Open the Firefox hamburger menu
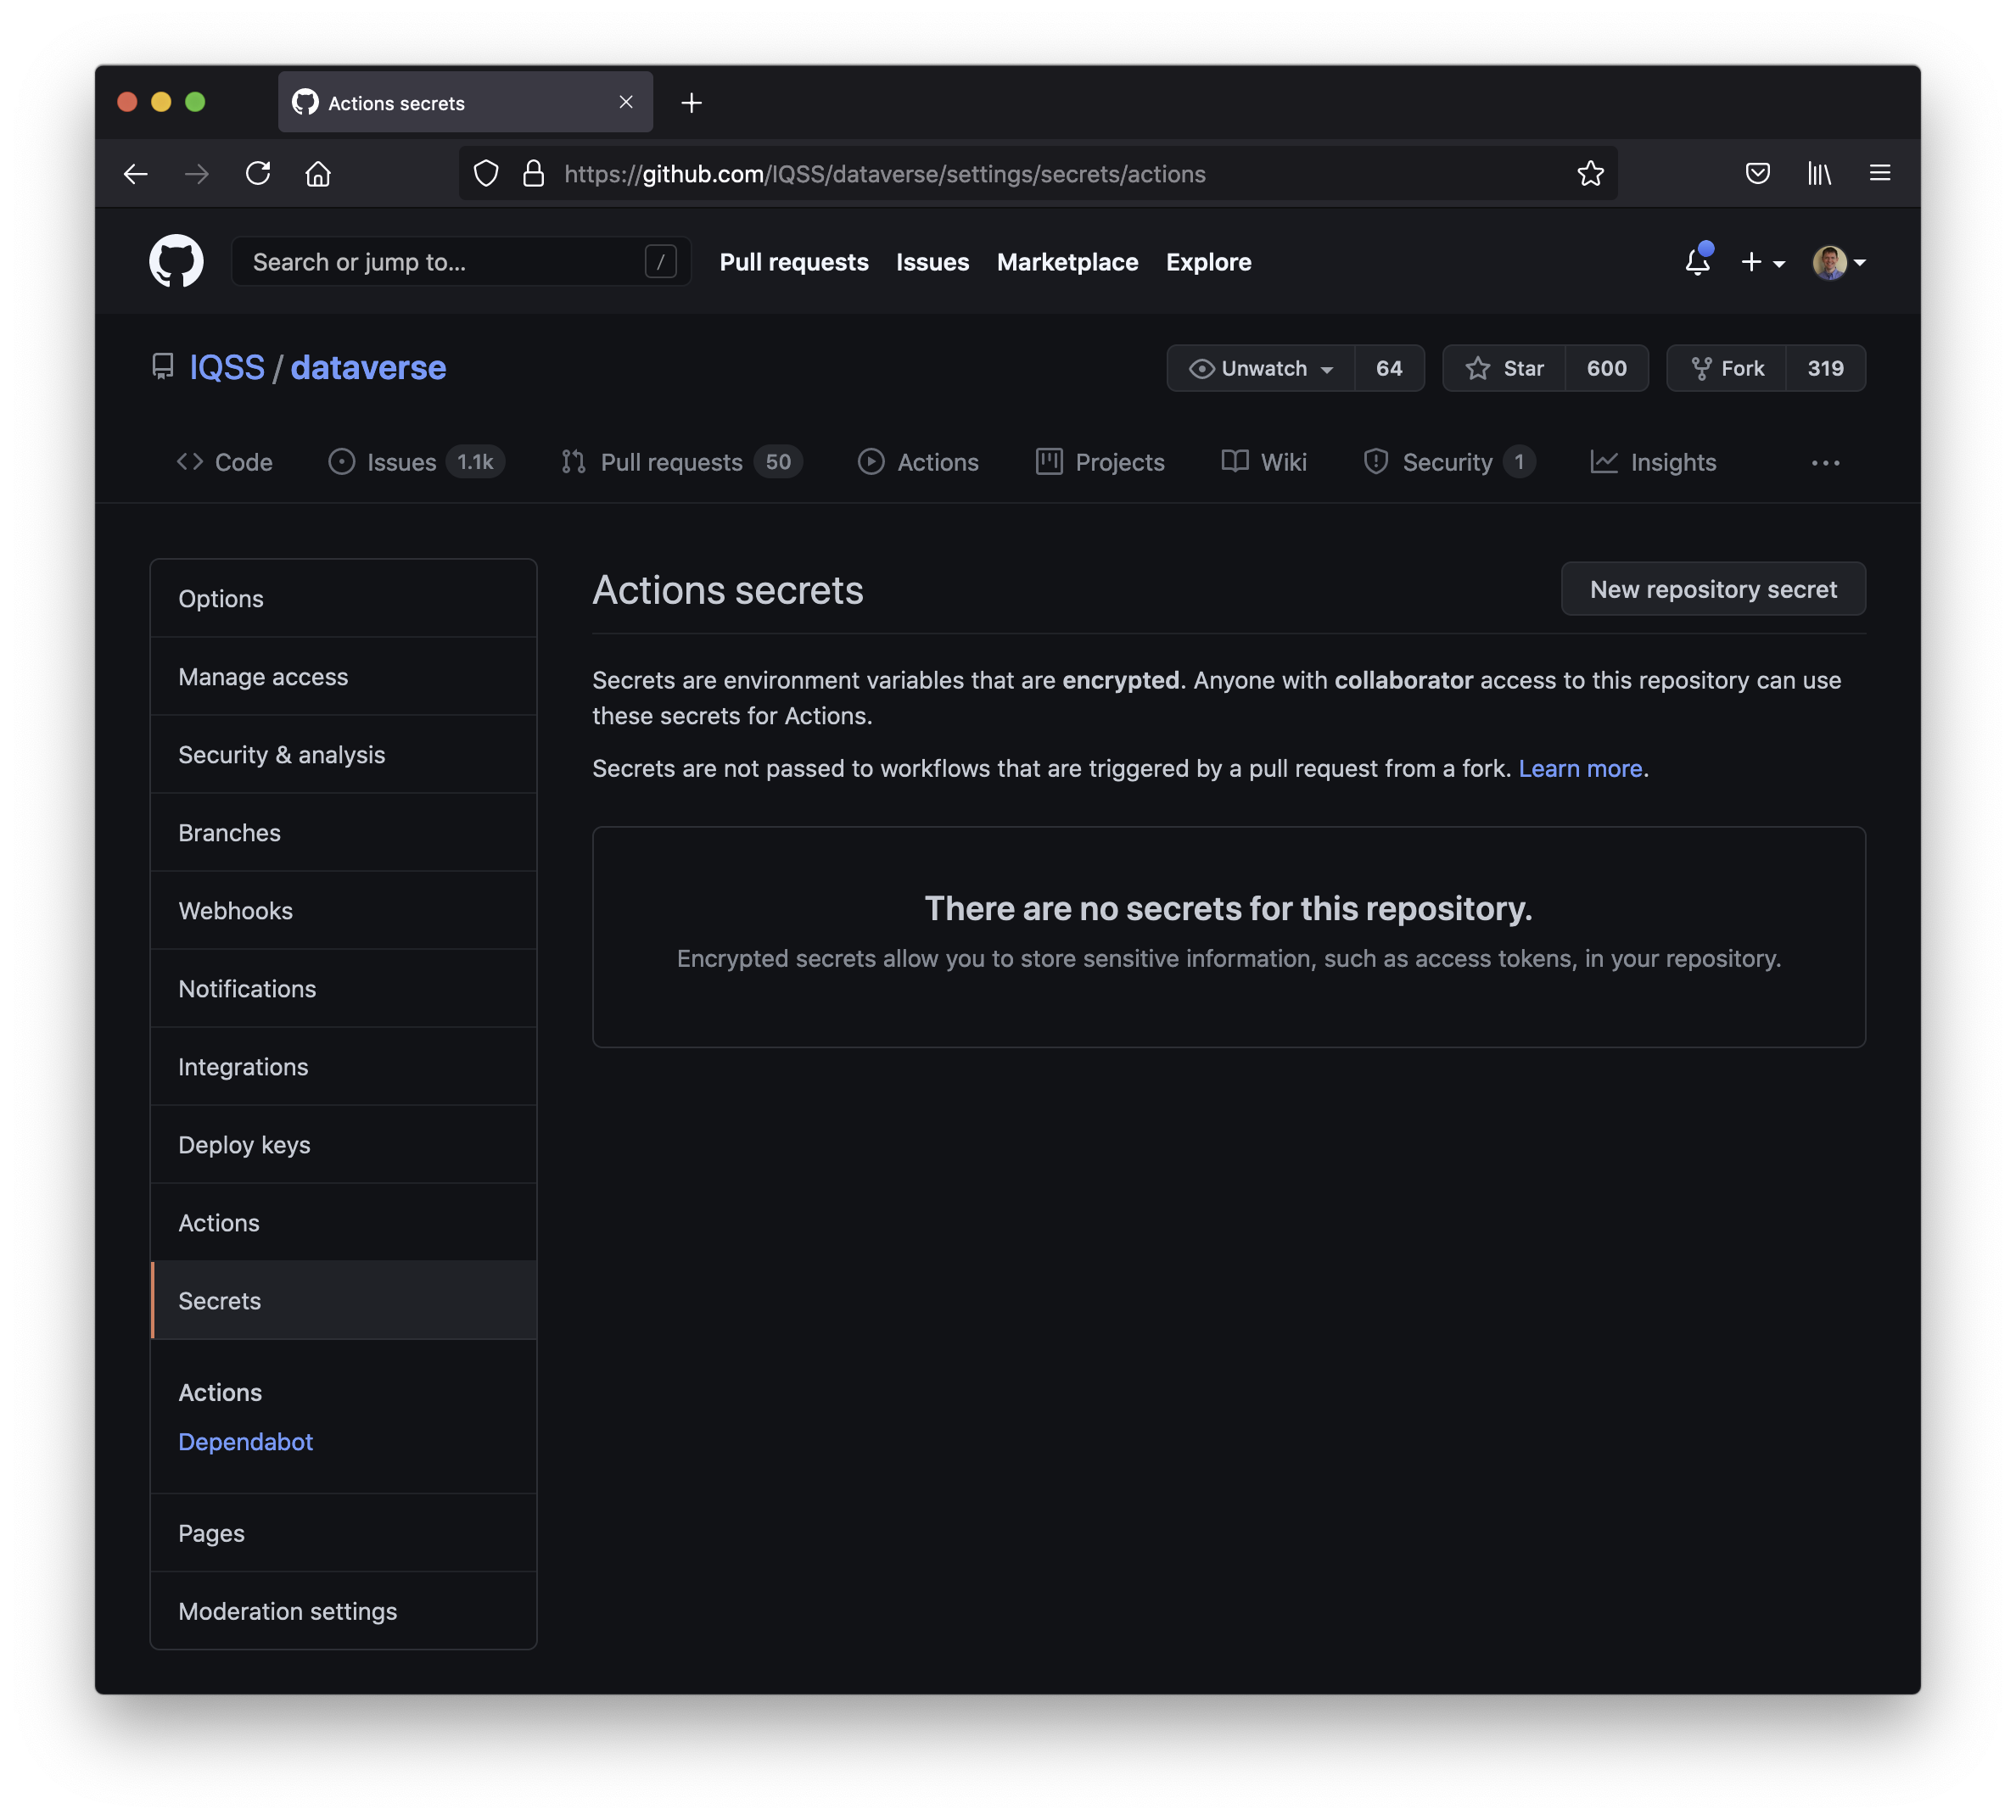The image size is (2016, 1820). click(1879, 174)
